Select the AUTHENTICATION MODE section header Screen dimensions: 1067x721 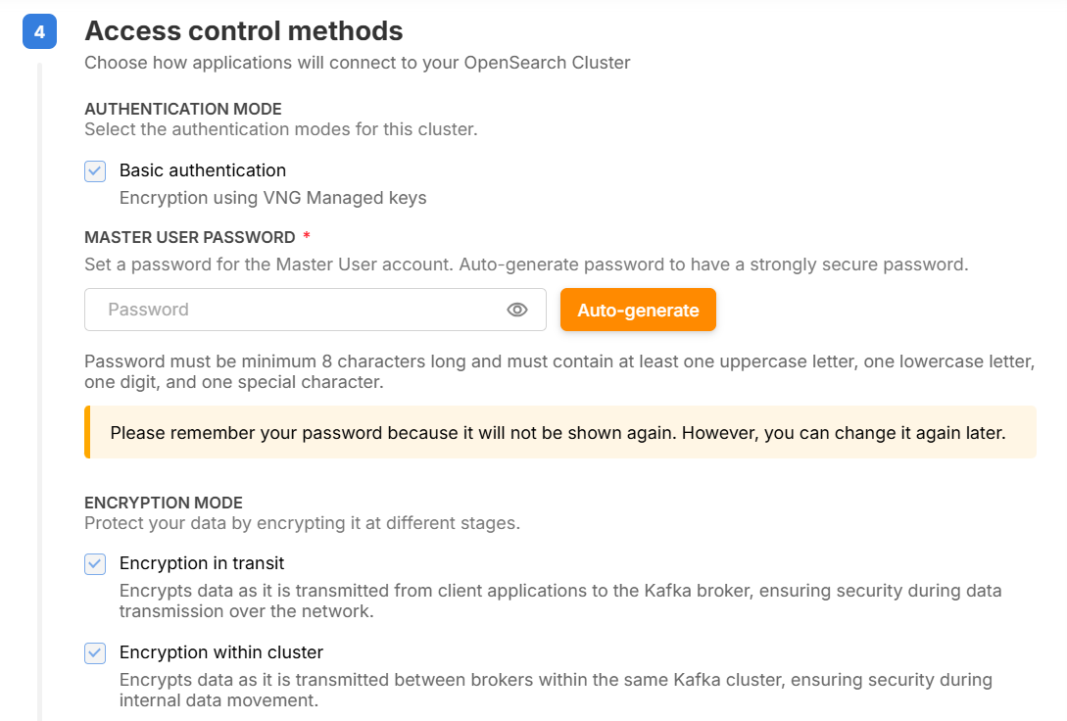tap(183, 109)
